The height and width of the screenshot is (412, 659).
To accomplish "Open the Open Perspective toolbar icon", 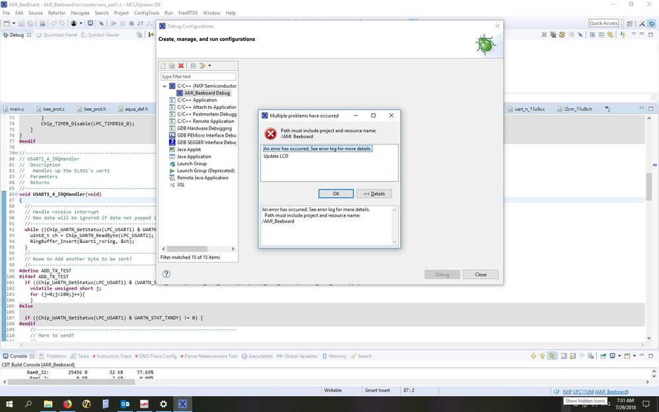I will click(629, 24).
